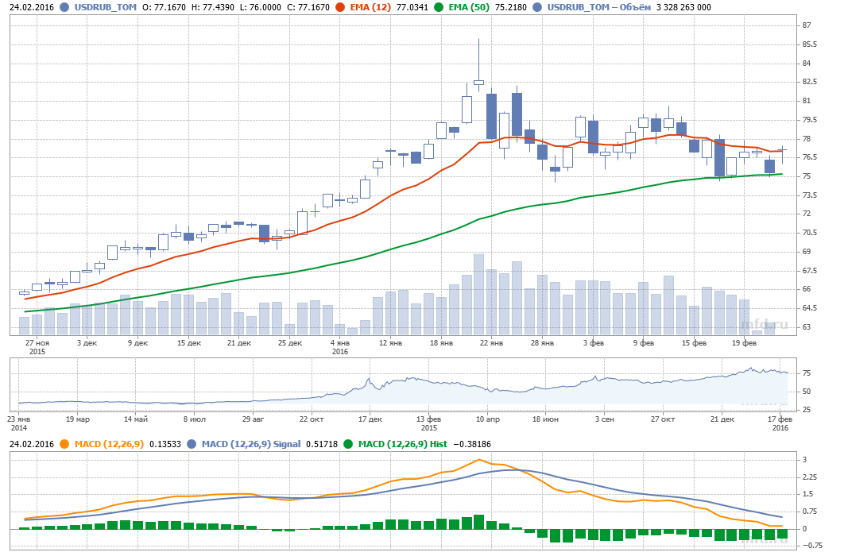Toggle the EMA (12) series label

(369, 7)
